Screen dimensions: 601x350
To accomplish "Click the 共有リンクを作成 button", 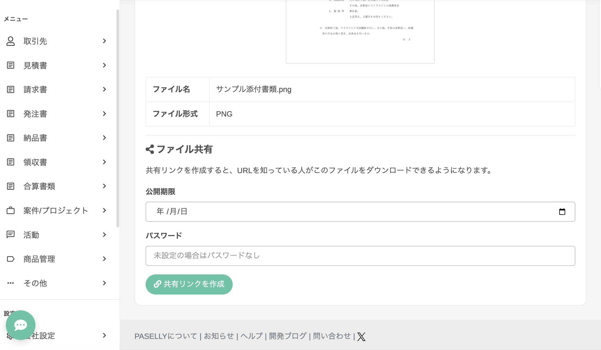I will point(189,284).
